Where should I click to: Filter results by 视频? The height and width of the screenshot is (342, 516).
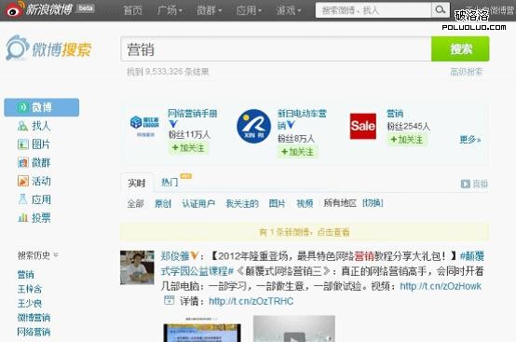pyautogui.click(x=305, y=203)
